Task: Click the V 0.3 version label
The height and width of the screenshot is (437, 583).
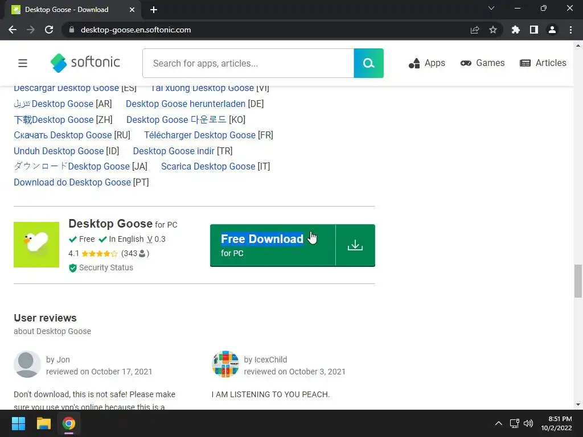Action: click(x=156, y=239)
